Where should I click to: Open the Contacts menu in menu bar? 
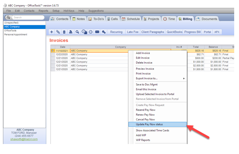[29, 11]
